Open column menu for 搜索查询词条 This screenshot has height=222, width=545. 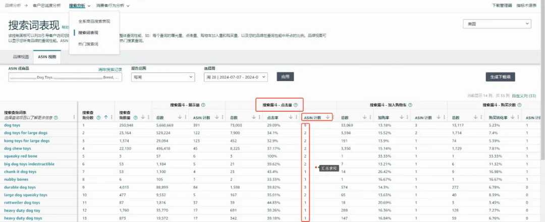click(74, 117)
